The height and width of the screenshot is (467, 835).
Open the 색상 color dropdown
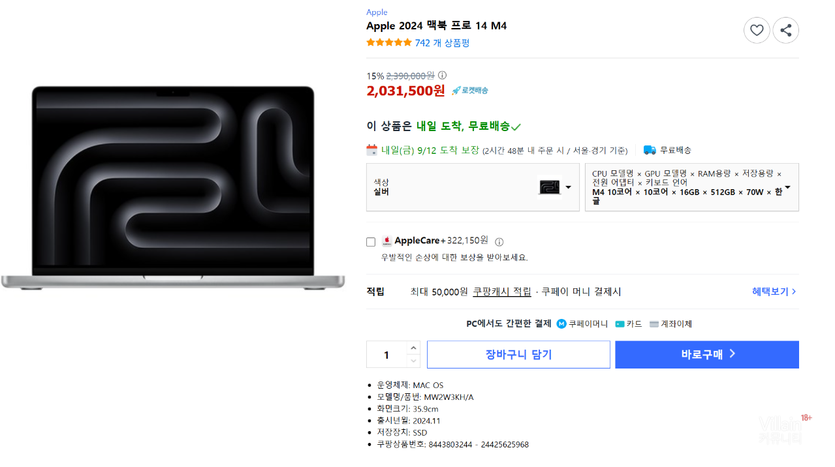[473, 187]
